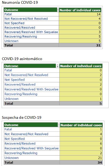Viewport: 110px width, 166px height.
Task: Select Total value 5 cell
Action: [x=81, y=104]
